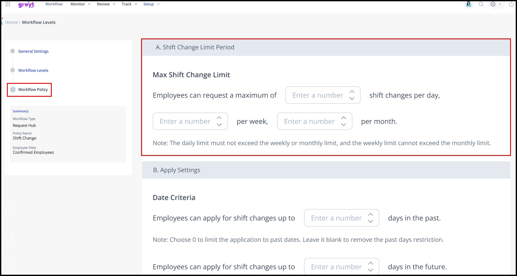Increase the per day shift change limit

352,92
